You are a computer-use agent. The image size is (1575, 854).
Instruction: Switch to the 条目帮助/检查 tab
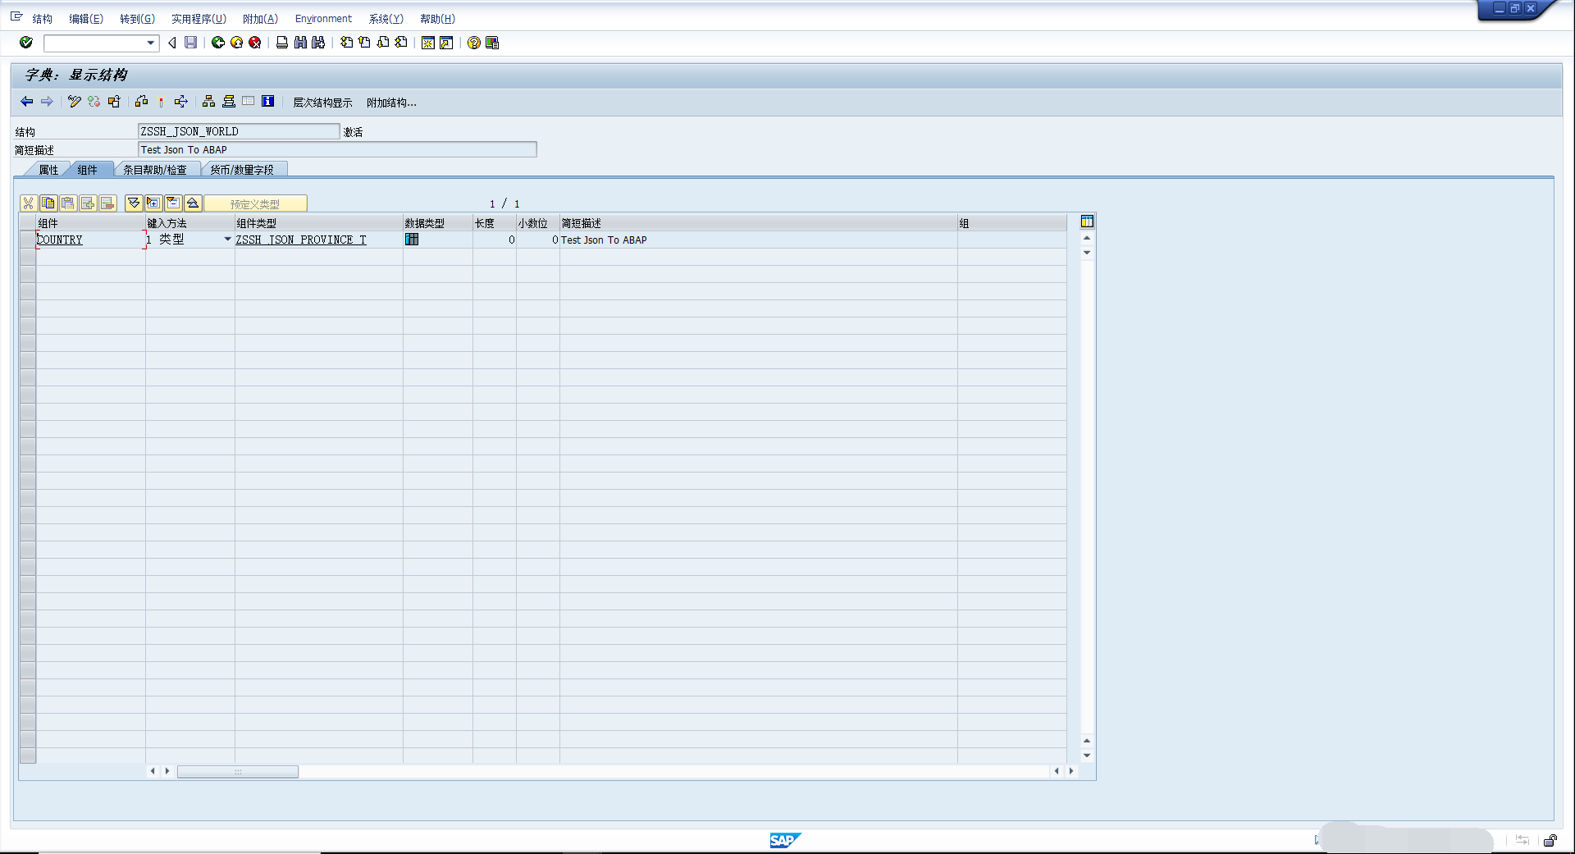pyautogui.click(x=155, y=170)
